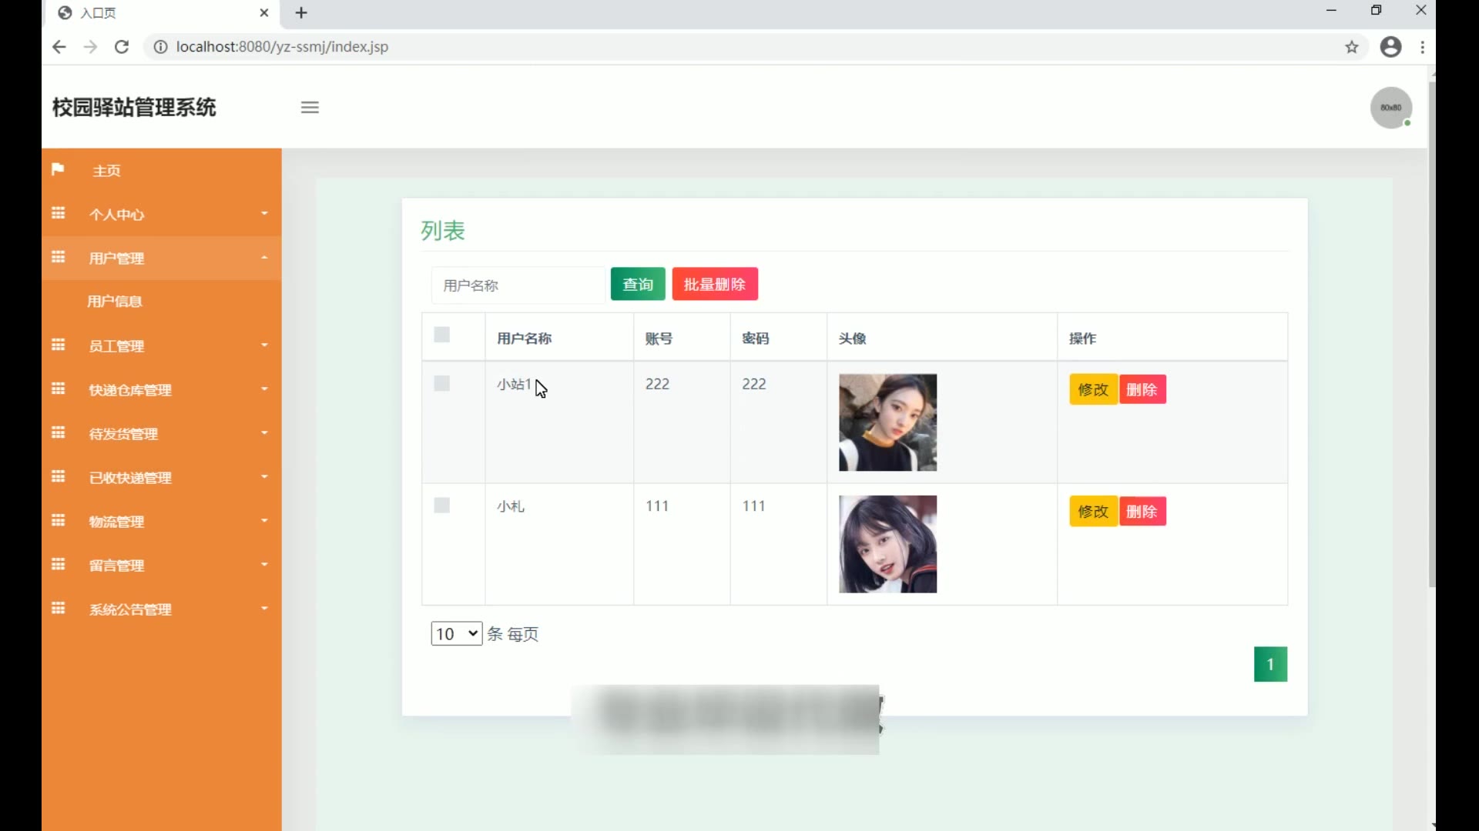Image resolution: width=1479 pixels, height=831 pixels.
Task: Reload the page with the browser refresh icon
Action: tap(122, 47)
